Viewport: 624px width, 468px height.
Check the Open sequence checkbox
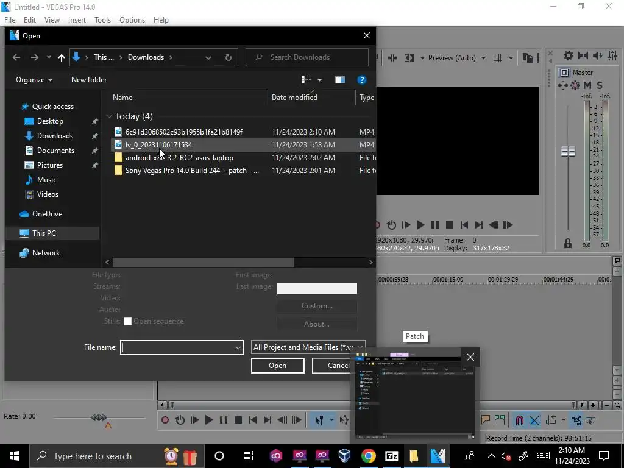[128, 322]
